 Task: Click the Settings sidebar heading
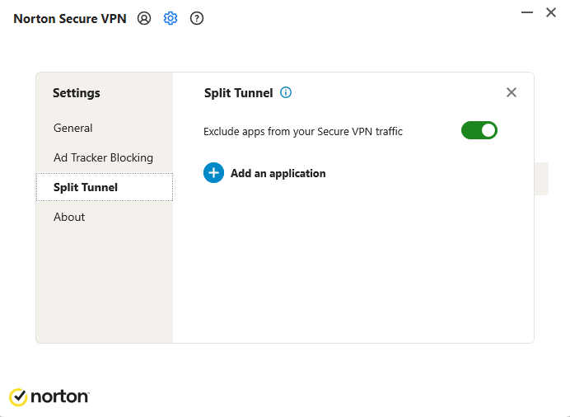(77, 93)
